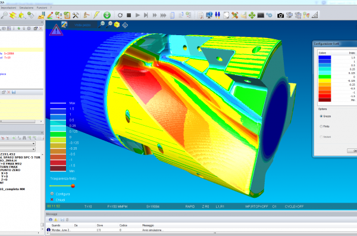Click the blue gears settings icon

point(269,15)
